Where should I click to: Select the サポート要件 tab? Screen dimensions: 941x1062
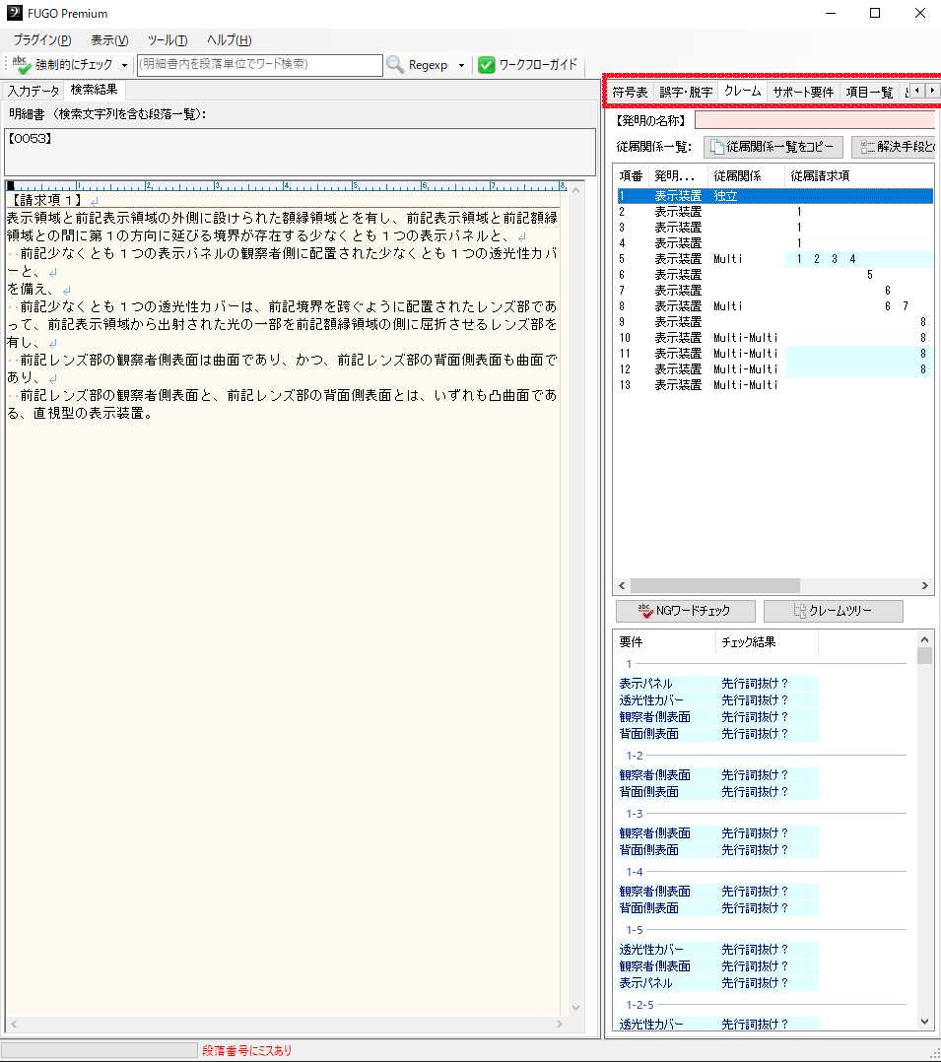pos(802,92)
